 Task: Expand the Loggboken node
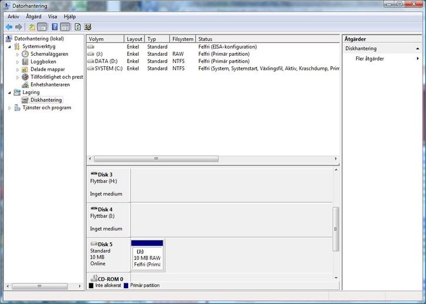[x=18, y=62]
